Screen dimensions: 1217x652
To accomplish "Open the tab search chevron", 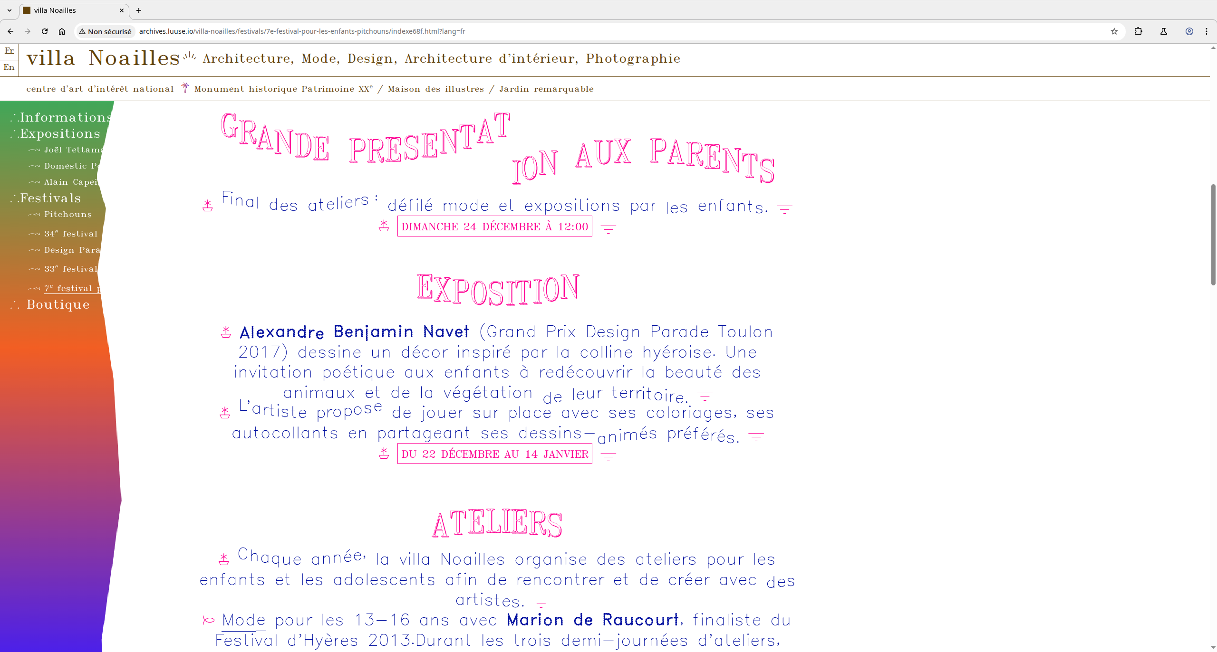I will [x=10, y=10].
